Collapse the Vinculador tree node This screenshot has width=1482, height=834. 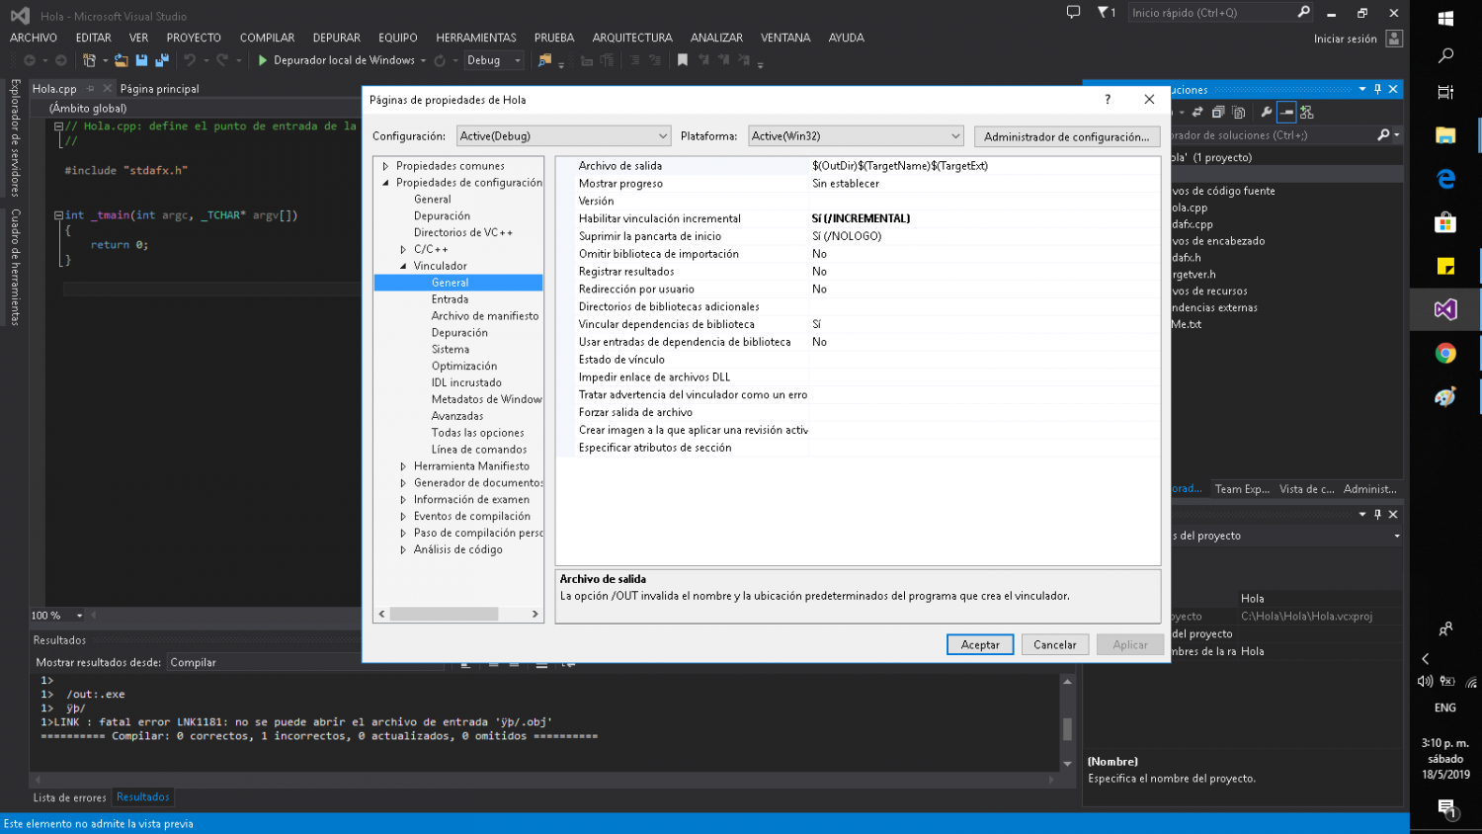(403, 266)
